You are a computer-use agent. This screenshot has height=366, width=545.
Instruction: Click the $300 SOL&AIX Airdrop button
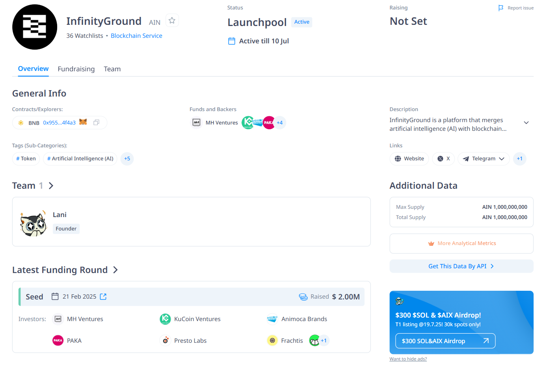click(445, 341)
